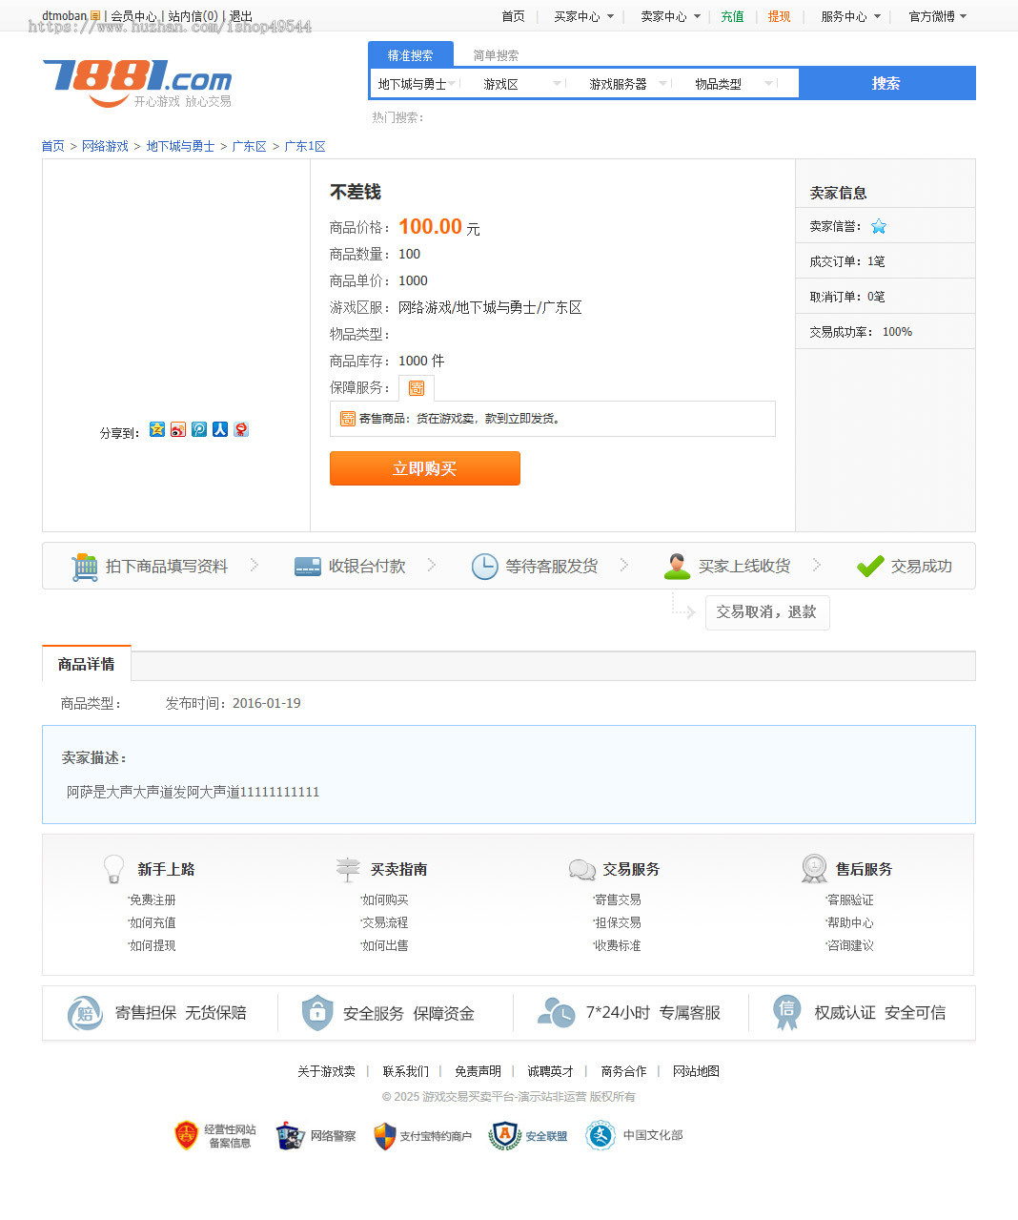The height and width of the screenshot is (1220, 1018).
Task: Open the 如何购买 guide link
Action: point(385,899)
